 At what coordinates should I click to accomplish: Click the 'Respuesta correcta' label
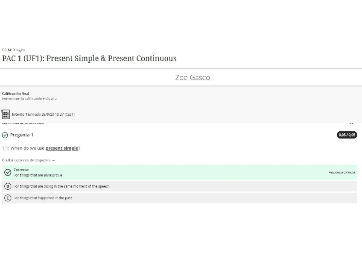pyautogui.click(x=342, y=172)
